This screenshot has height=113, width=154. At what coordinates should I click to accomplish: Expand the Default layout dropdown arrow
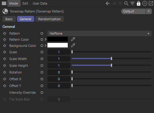[x=149, y=11]
